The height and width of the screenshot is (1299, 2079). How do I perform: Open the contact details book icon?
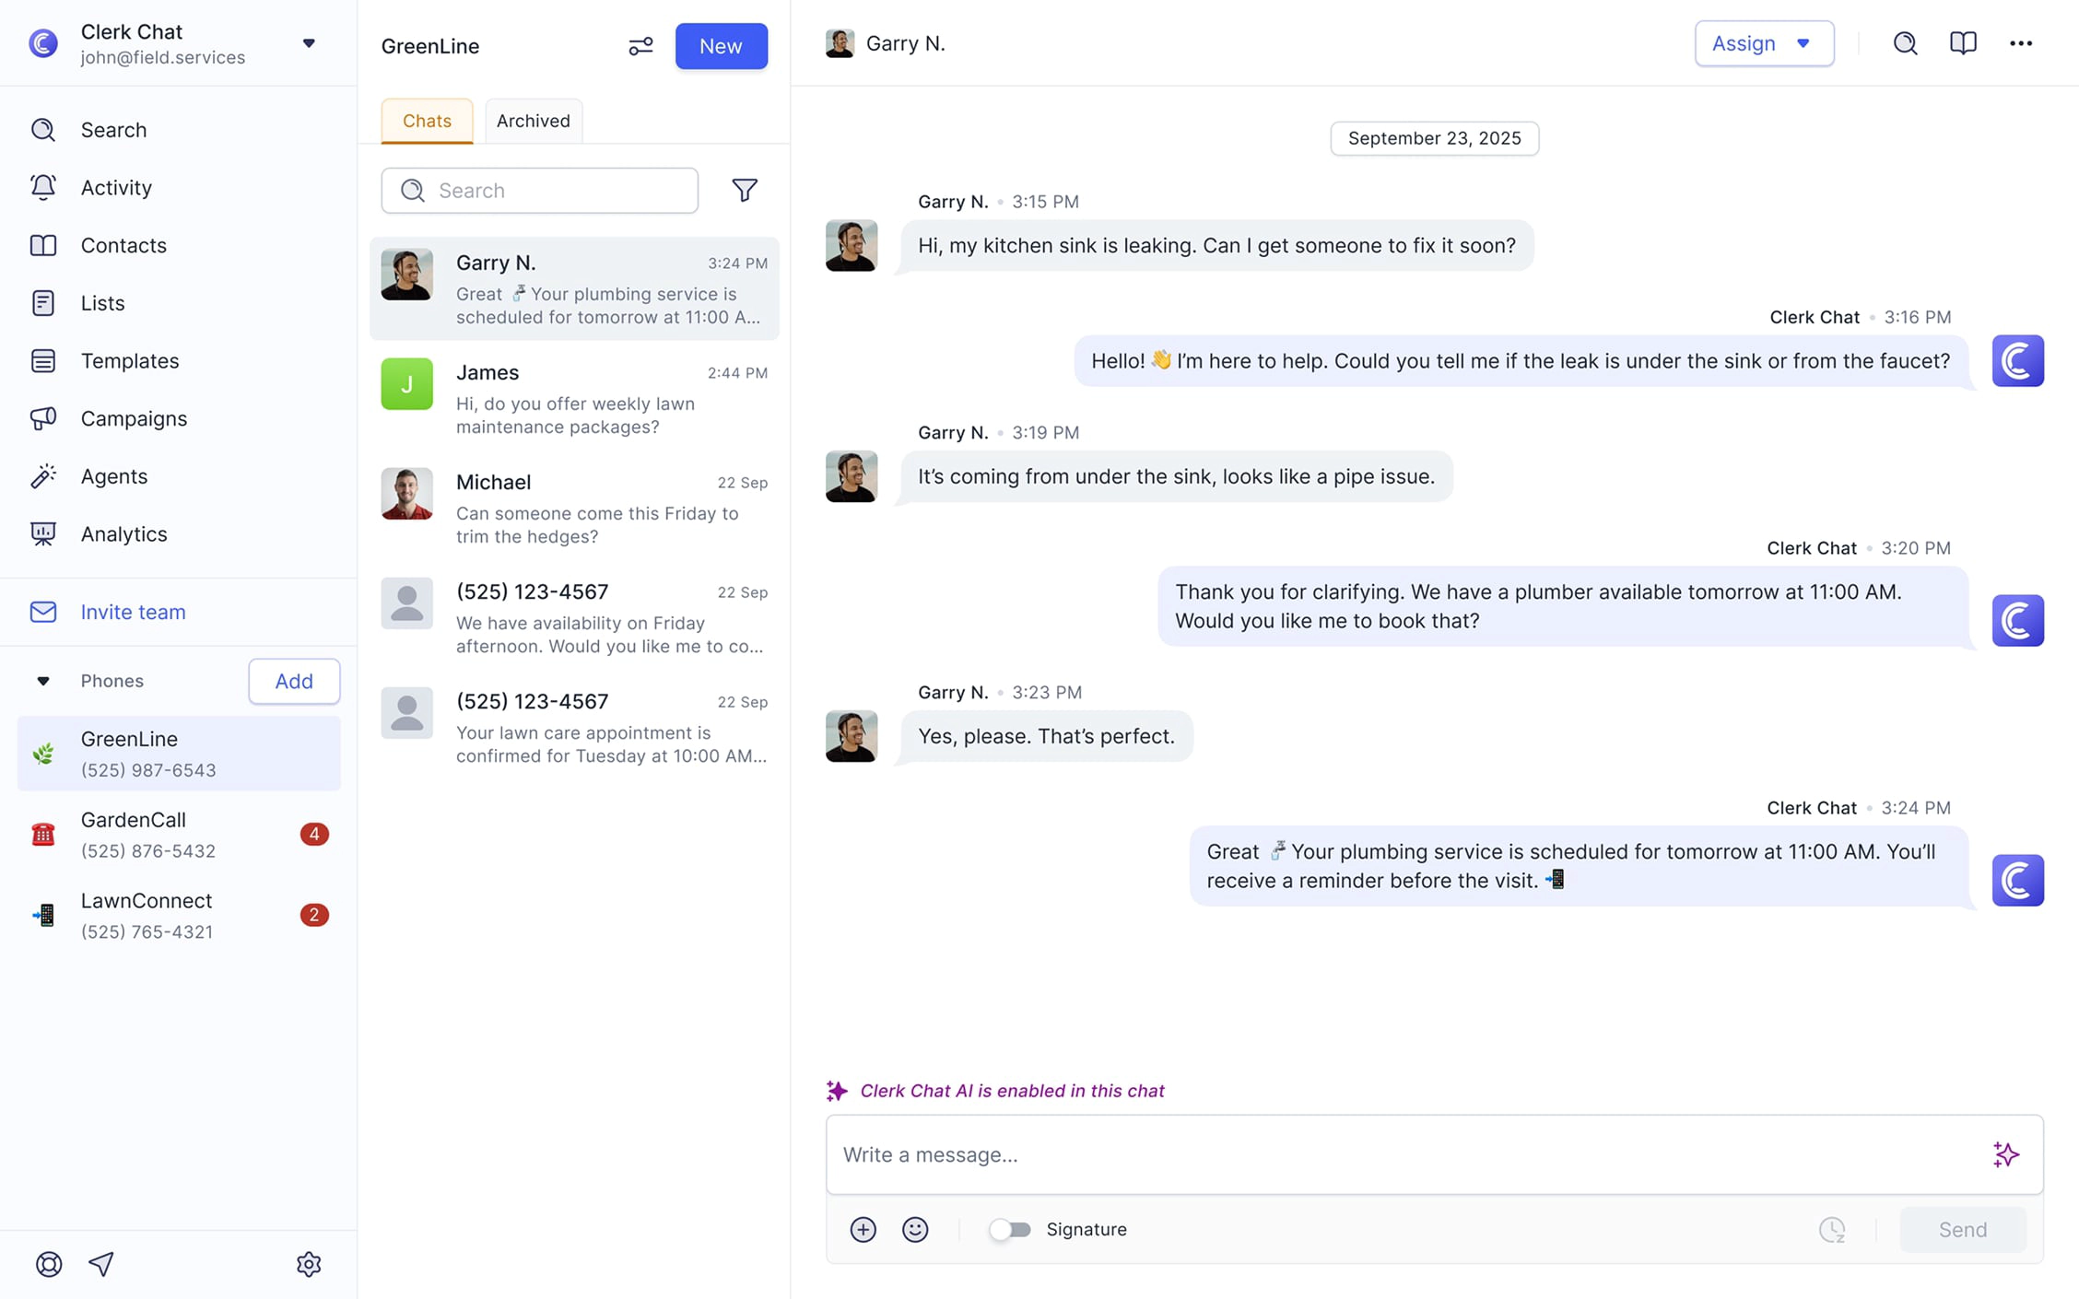coord(1963,43)
